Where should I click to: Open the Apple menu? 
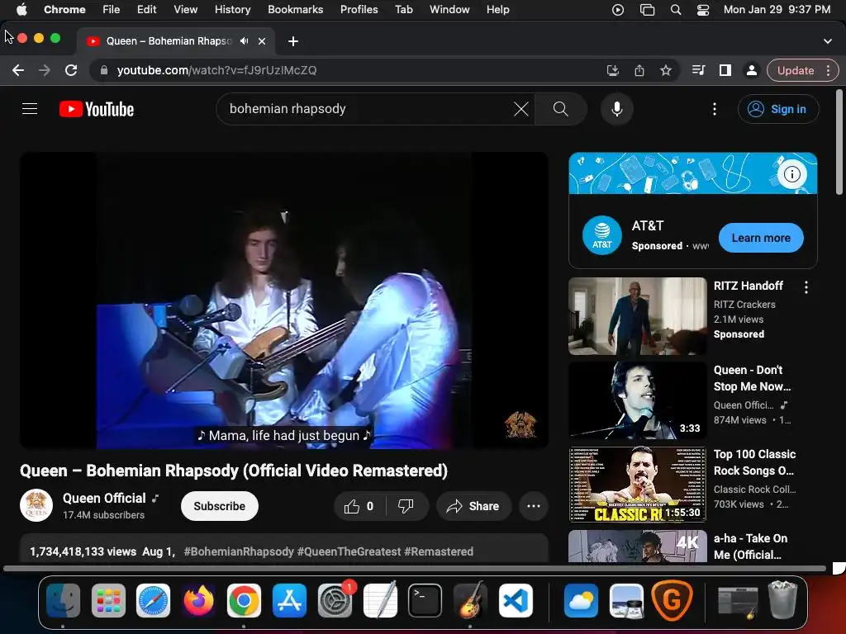tap(21, 10)
